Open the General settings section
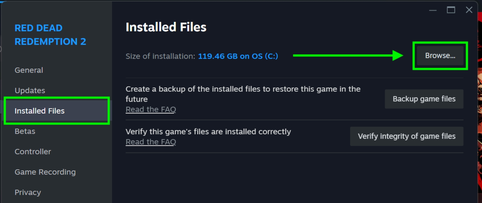Viewport: 482px width, 203px height. (x=29, y=70)
